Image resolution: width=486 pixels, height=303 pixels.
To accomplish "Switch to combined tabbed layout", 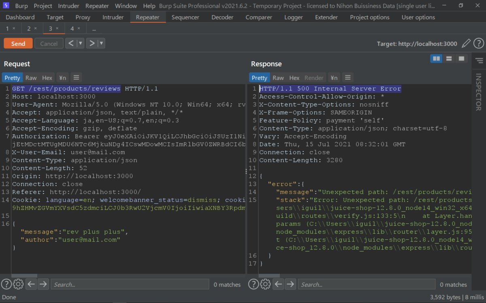I will 461,59.
